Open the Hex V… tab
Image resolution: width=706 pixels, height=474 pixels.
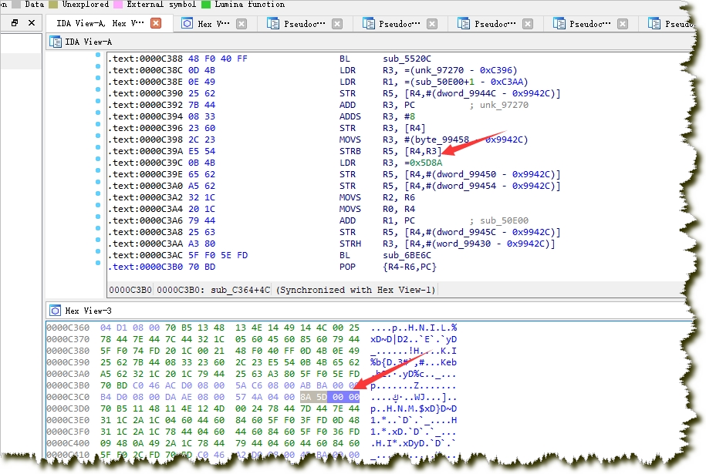tap(214, 24)
